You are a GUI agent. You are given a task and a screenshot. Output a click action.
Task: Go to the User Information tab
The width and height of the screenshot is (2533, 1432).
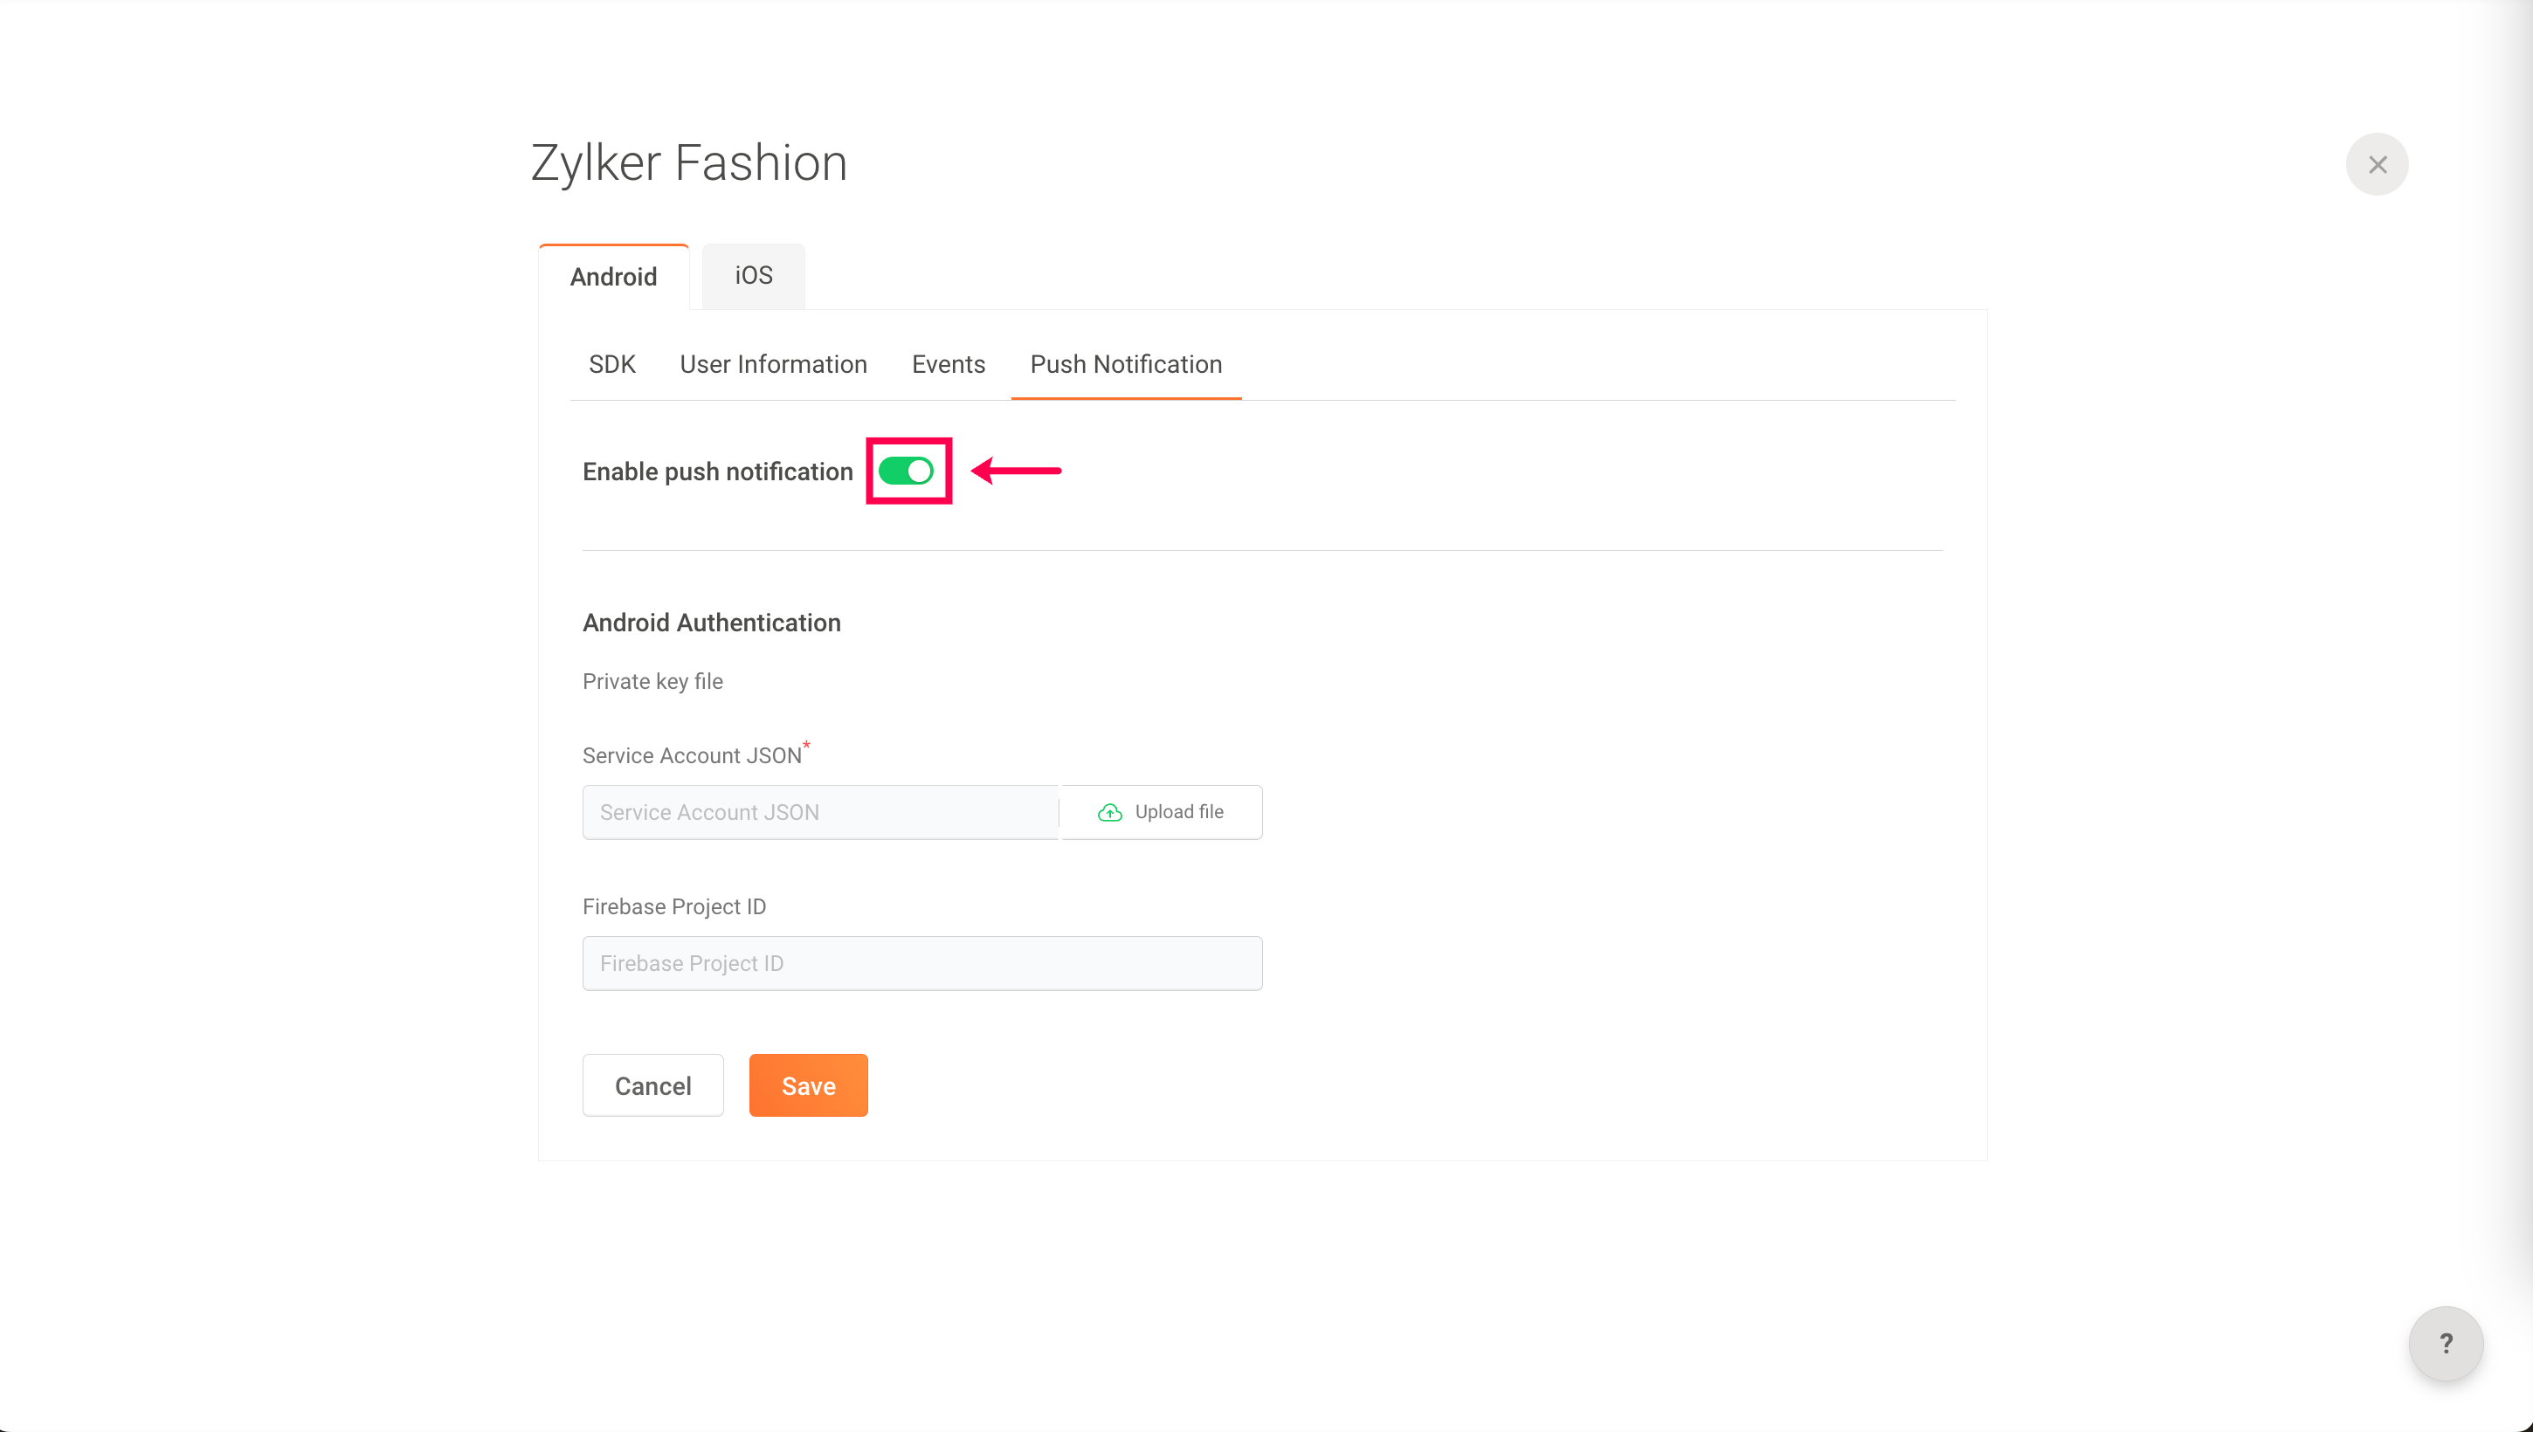click(773, 364)
